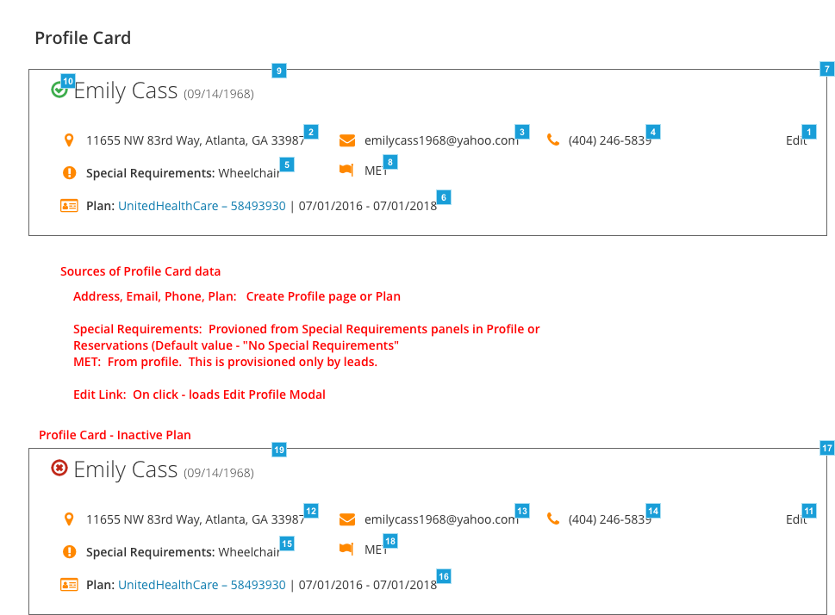
Task: Select the Emily Cass name in the inactive-plan card
Action: [x=126, y=469]
